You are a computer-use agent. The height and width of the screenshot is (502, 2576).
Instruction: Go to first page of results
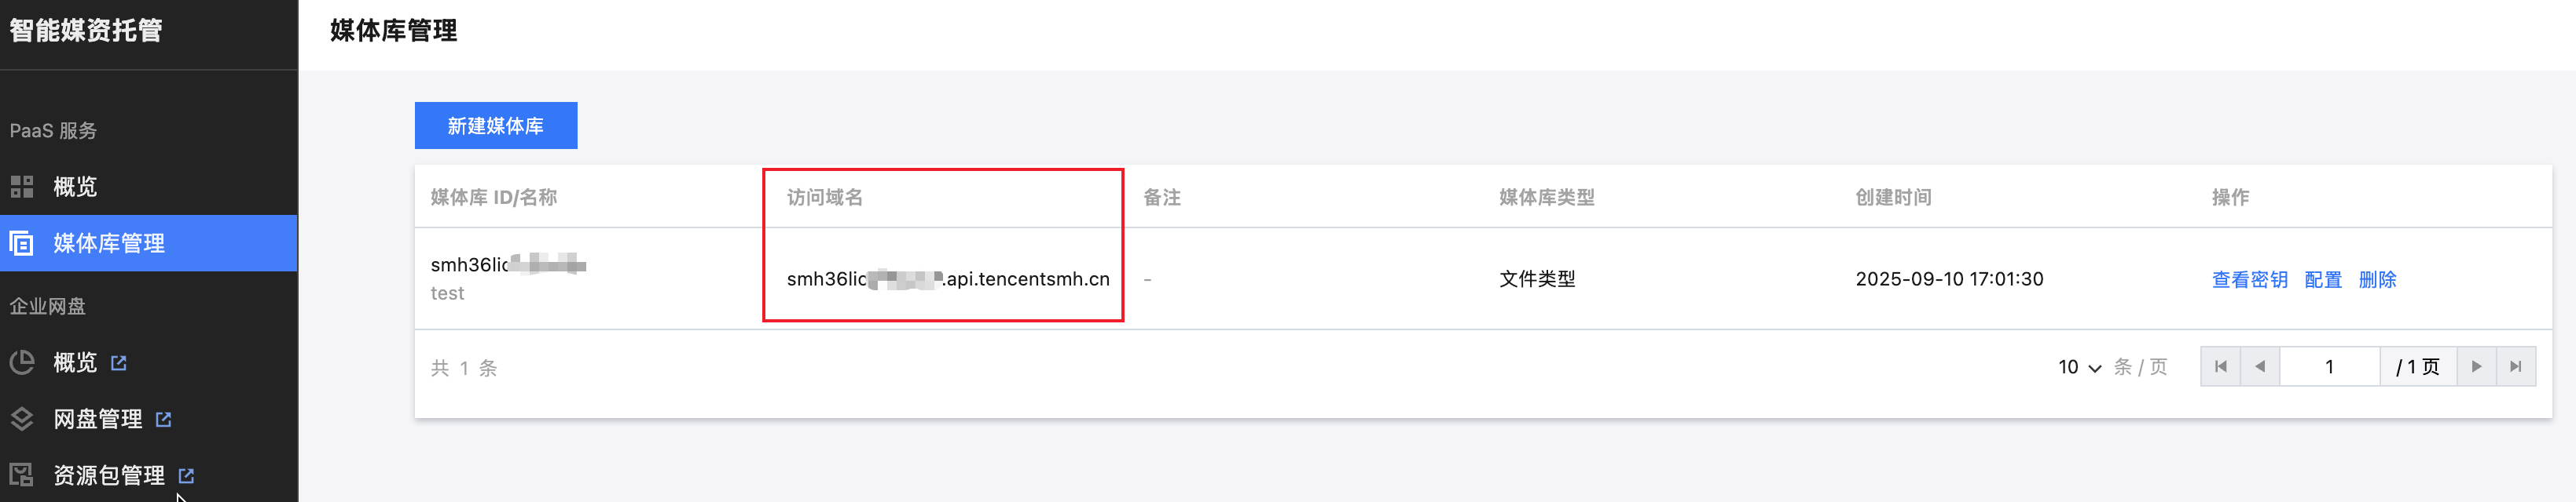coord(2220,367)
